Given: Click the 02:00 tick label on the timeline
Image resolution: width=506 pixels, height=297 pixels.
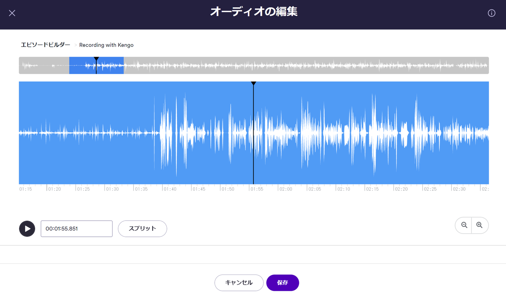Looking at the screenshot, I should click(286, 189).
